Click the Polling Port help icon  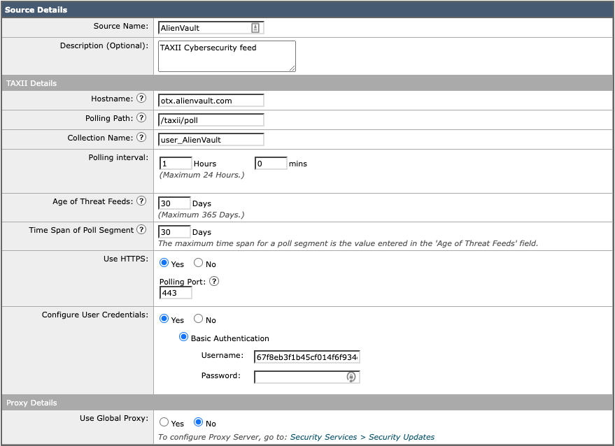coord(214,281)
